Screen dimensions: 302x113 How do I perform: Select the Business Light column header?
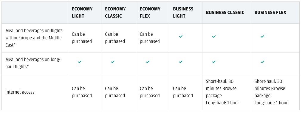183,13
